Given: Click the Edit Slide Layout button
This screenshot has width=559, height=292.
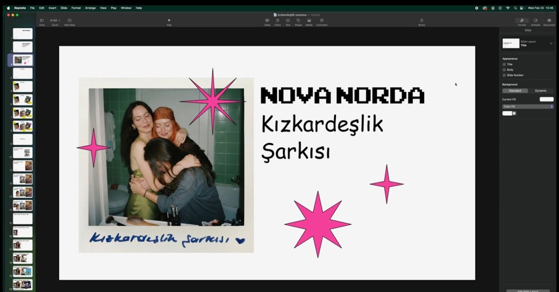Looking at the screenshot, I should [x=528, y=291].
